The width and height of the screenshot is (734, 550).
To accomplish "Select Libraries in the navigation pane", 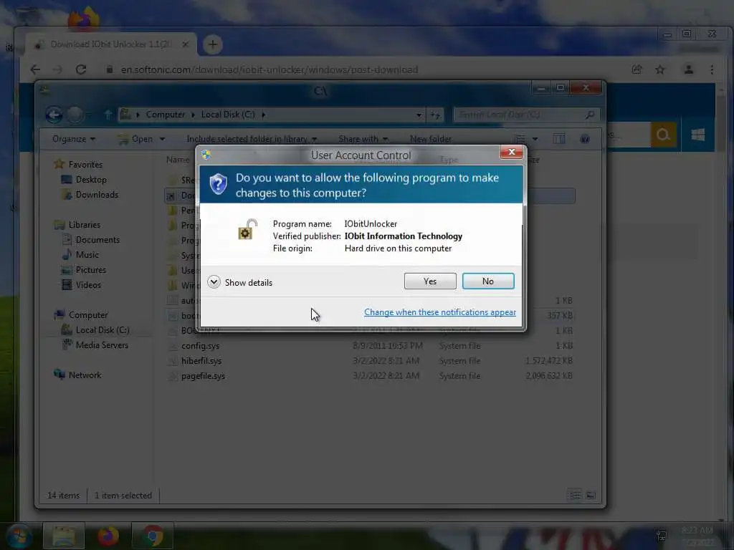I will (85, 225).
